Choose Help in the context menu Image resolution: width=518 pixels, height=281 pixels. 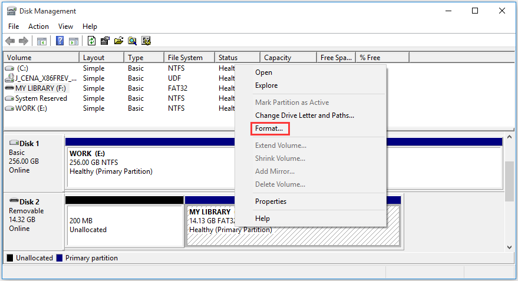(x=311, y=219)
